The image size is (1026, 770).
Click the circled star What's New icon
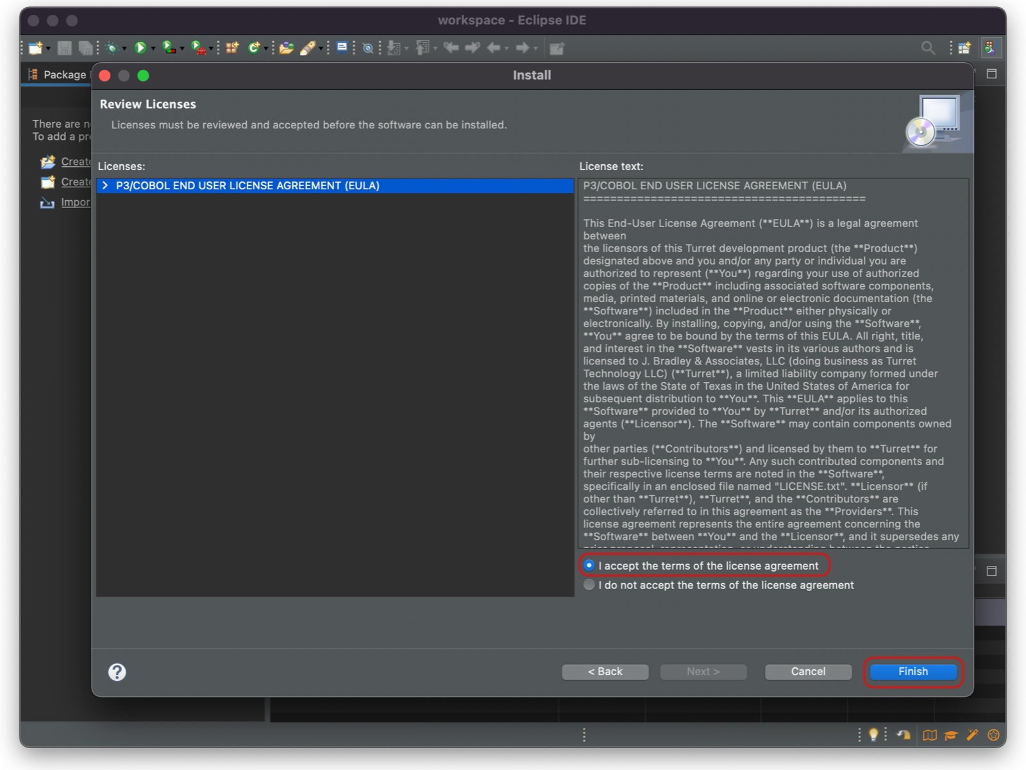(x=993, y=735)
